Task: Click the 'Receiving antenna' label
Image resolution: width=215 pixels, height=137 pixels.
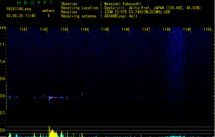Action: 79,16
